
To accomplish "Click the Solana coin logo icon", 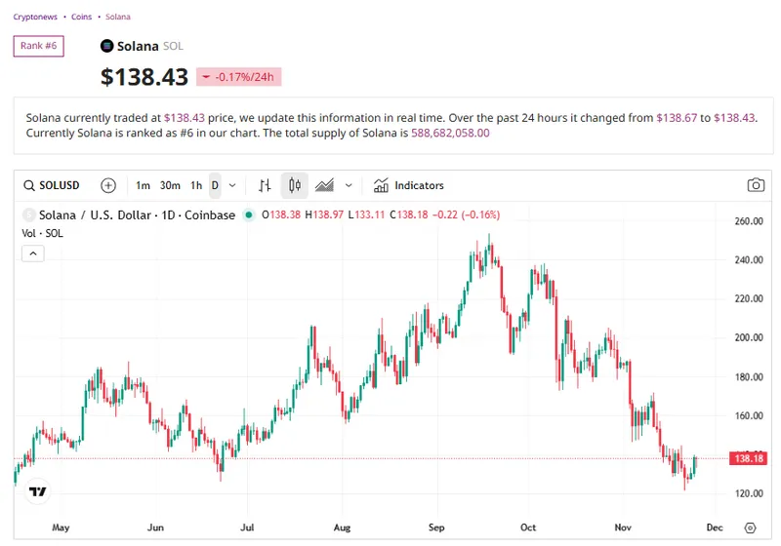I will click(x=107, y=46).
